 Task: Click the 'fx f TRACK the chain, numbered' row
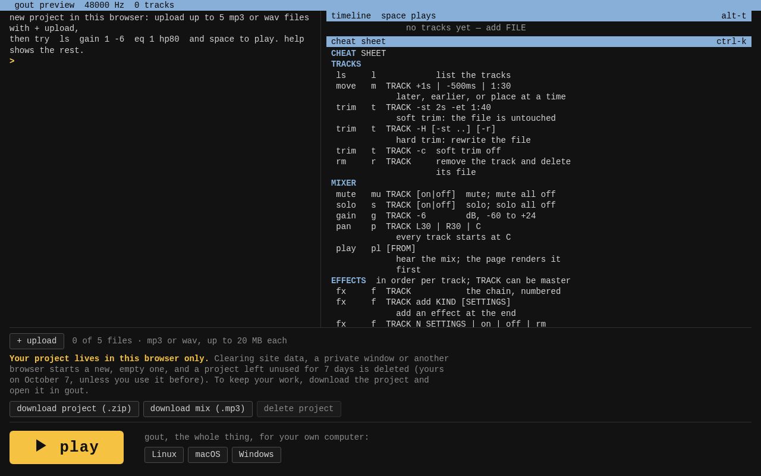pyautogui.click(x=448, y=292)
